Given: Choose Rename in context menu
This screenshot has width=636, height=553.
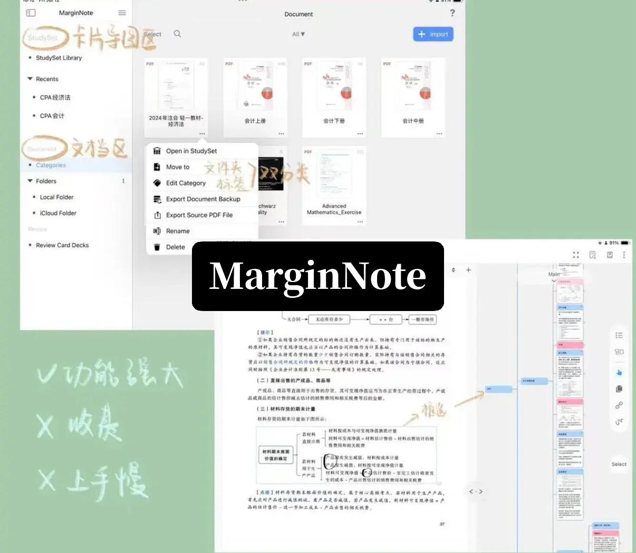Looking at the screenshot, I should [x=202, y=231].
